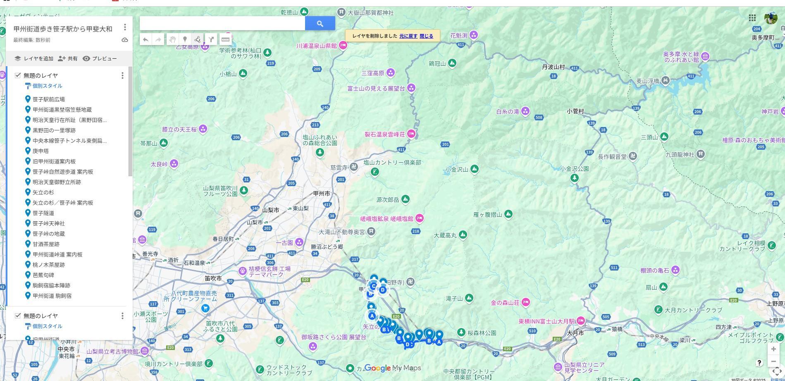Click the map search input field
This screenshot has width=785, height=381.
[x=222, y=24]
